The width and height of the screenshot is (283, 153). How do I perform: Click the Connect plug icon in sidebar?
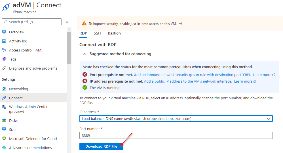tap(4, 98)
